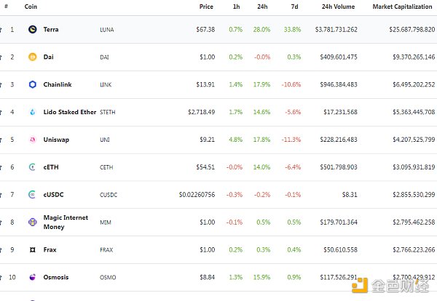Click the FRAX ticker symbol

106,250
